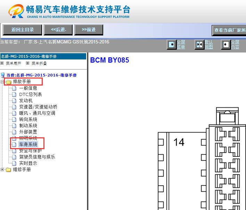The image size is (246, 210).
Task: Click the document icon beside 实时显示
Action: 14,163
